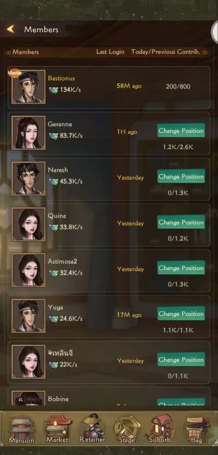The width and height of the screenshot is (218, 455).
Task: Open the Bag icon in bottom bar
Action: [x=197, y=430]
